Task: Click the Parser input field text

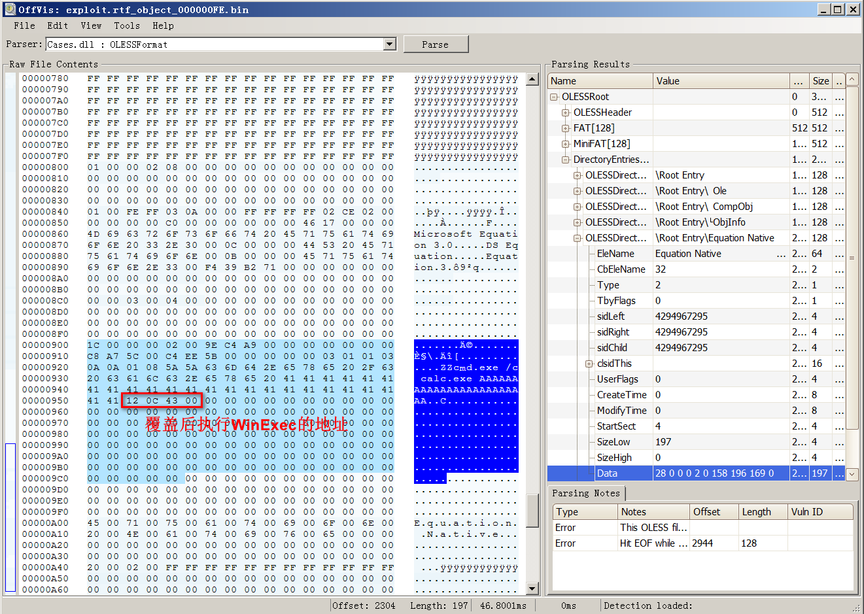Action: pyautogui.click(x=215, y=44)
